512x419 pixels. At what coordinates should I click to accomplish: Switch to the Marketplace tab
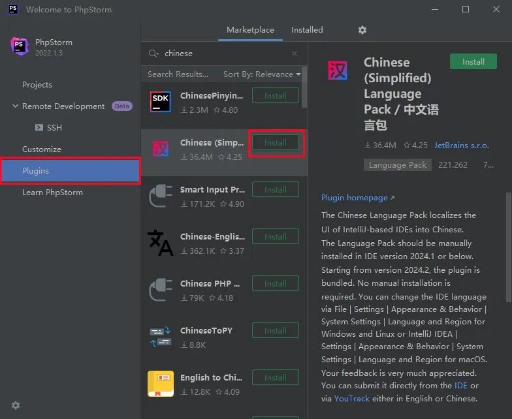(x=251, y=30)
